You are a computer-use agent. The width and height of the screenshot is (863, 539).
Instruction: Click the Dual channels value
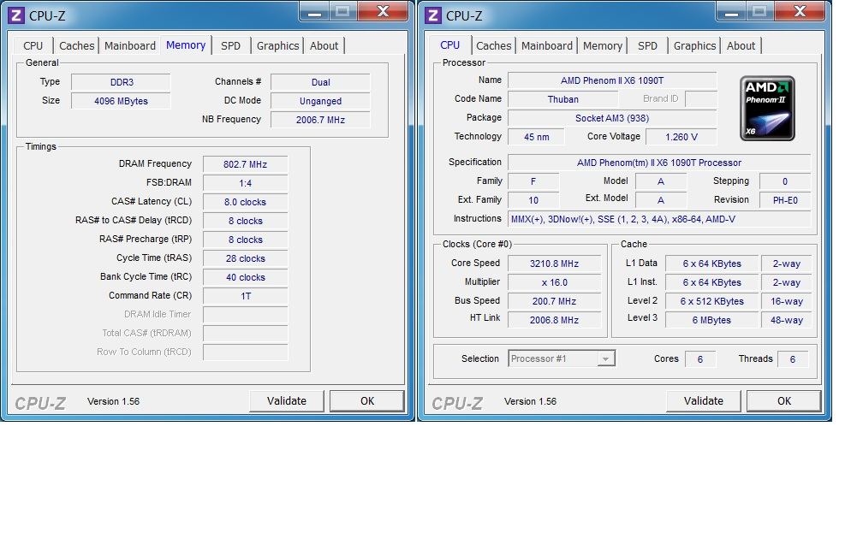point(320,82)
